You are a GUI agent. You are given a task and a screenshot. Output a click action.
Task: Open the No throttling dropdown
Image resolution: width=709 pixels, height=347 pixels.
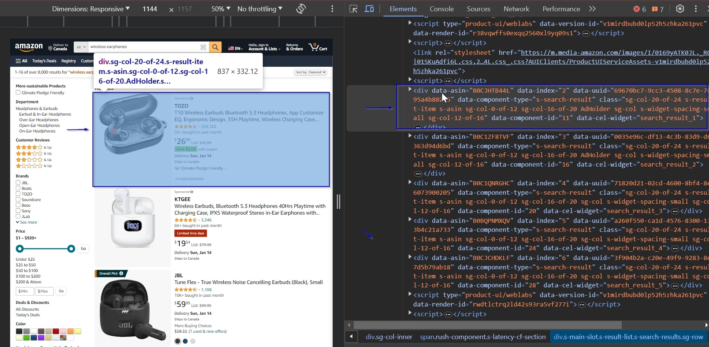pyautogui.click(x=260, y=9)
